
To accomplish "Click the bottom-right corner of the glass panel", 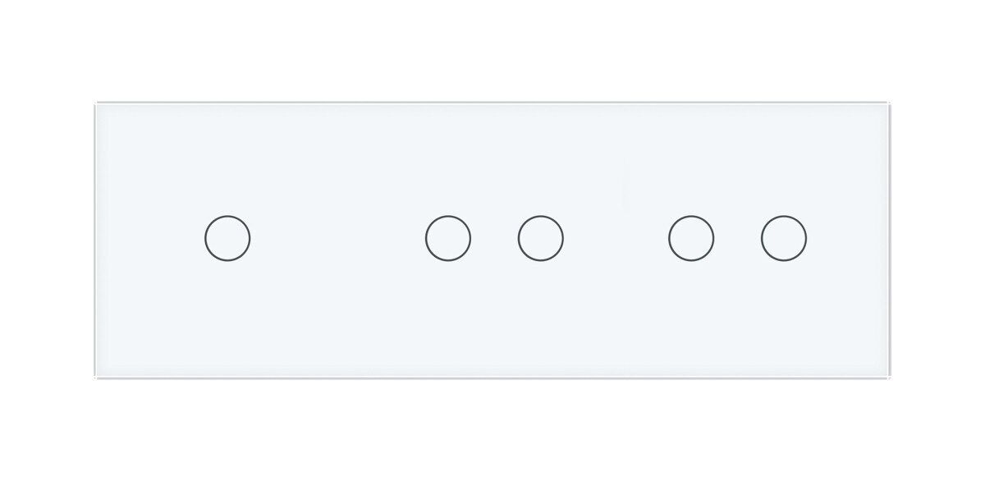I will 888,376.
